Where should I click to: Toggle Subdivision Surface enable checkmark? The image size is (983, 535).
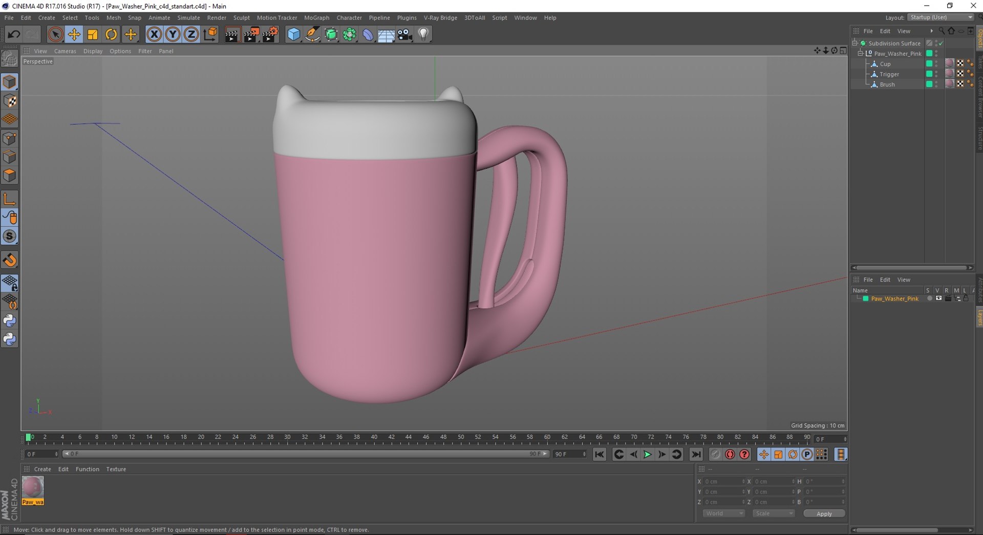(941, 44)
